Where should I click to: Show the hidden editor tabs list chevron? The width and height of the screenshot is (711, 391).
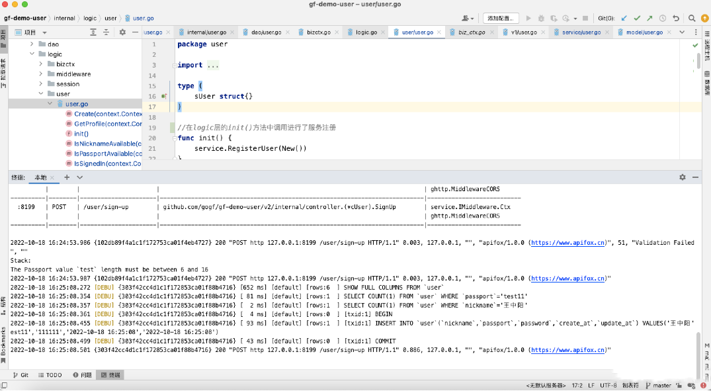(682, 32)
